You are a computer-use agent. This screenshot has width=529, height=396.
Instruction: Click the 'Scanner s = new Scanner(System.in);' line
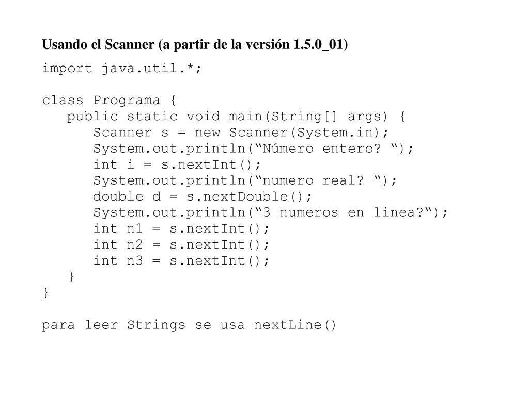(241, 133)
